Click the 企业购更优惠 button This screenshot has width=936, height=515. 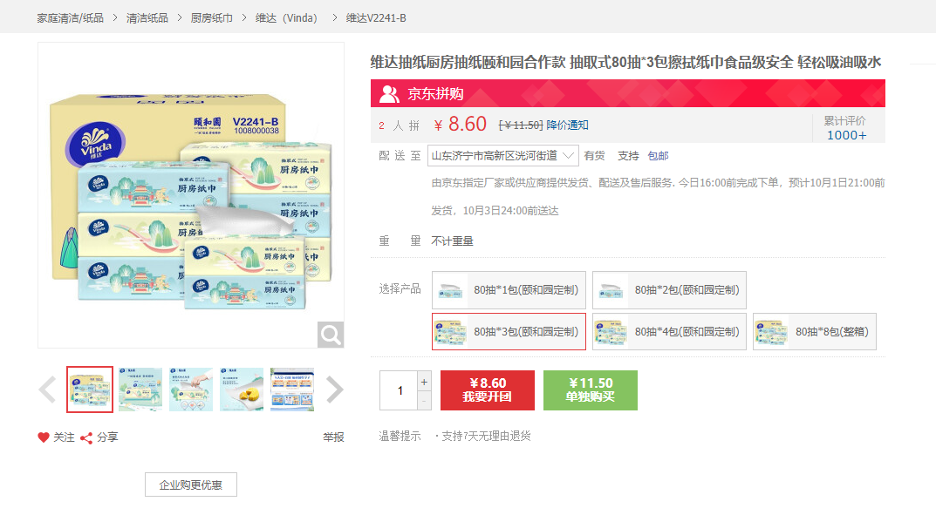[190, 485]
